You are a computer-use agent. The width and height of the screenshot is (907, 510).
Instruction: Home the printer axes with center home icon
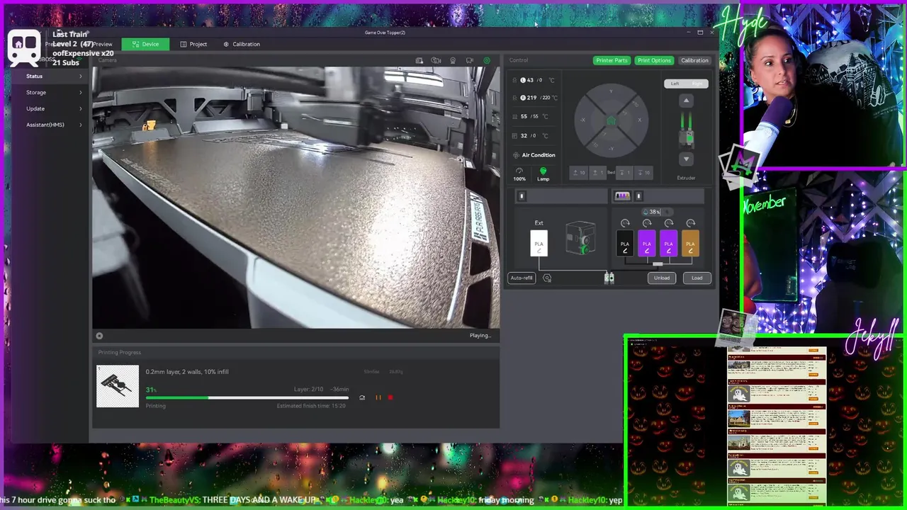pyautogui.click(x=611, y=120)
